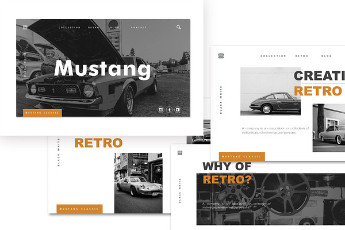Select the film reels projector image
Viewport: 345px width, 230px height.
271,199
